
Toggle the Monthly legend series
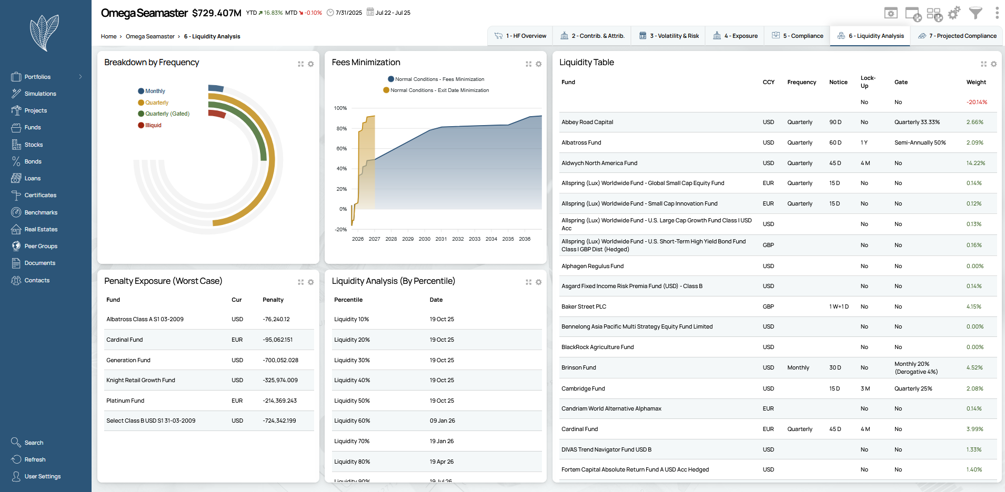click(x=155, y=91)
